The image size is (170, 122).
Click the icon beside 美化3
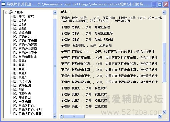pos(15,69)
